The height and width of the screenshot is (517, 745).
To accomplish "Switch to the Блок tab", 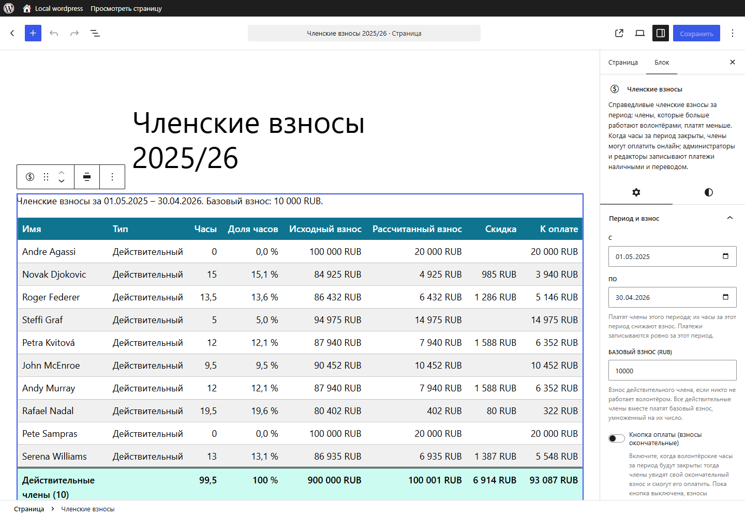I will (x=662, y=63).
